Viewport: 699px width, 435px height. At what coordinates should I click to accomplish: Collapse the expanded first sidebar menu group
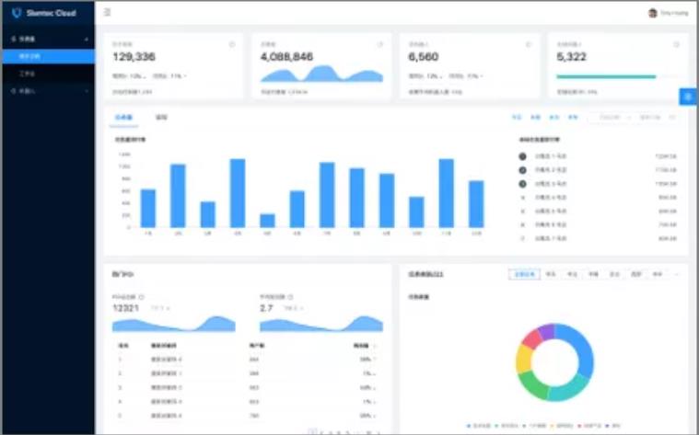point(48,40)
